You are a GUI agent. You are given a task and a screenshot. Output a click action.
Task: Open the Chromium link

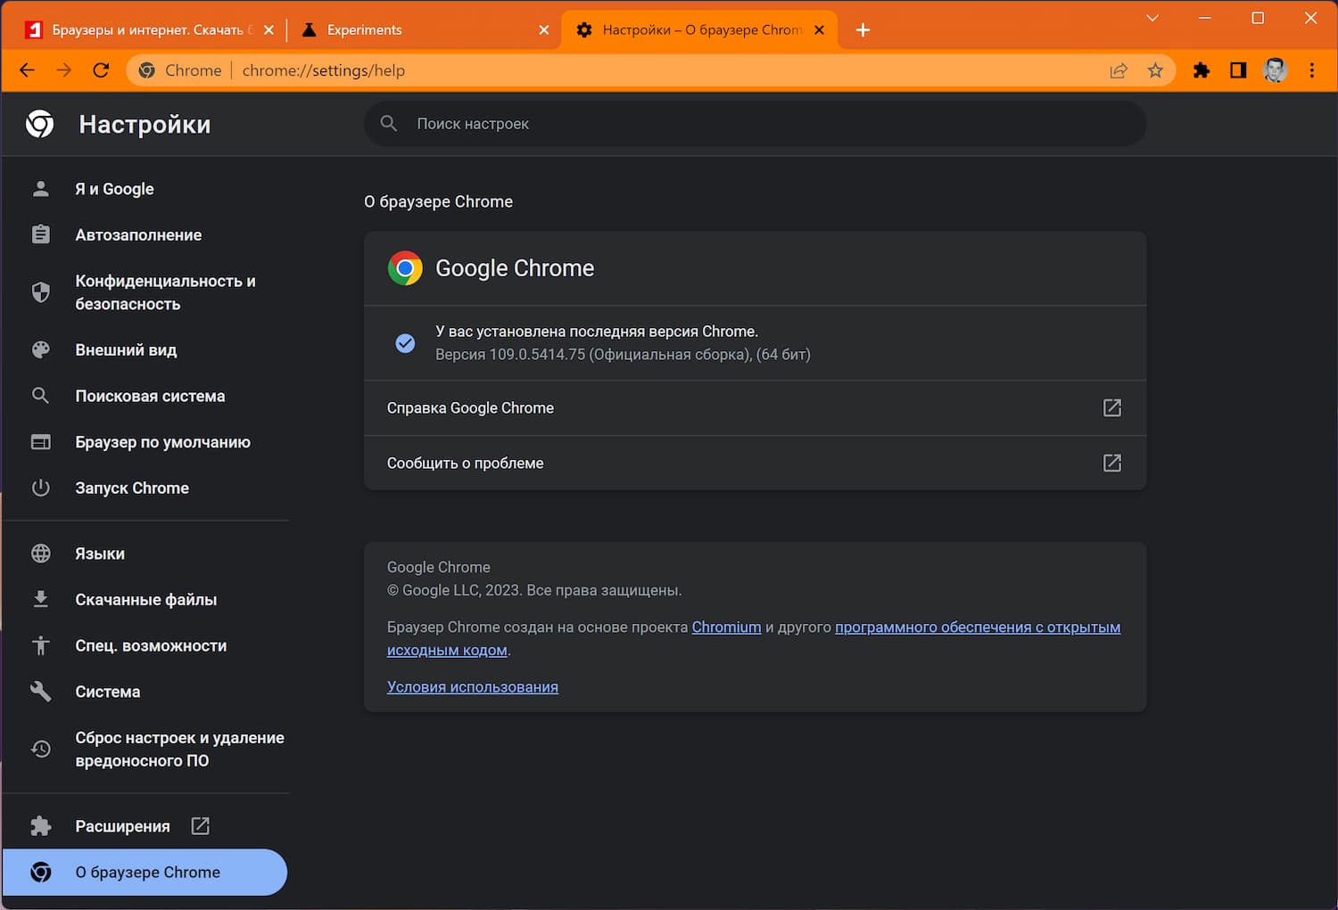click(726, 627)
